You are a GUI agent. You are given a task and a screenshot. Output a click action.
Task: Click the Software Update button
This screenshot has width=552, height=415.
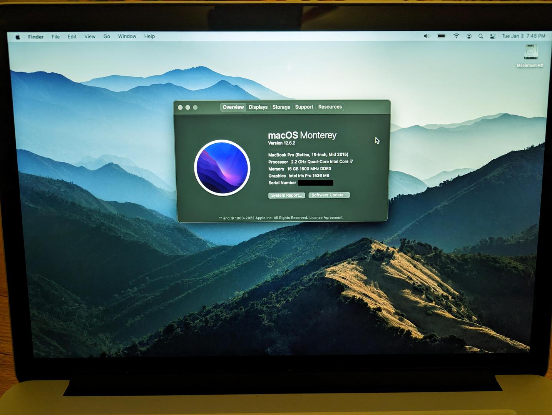(x=329, y=195)
